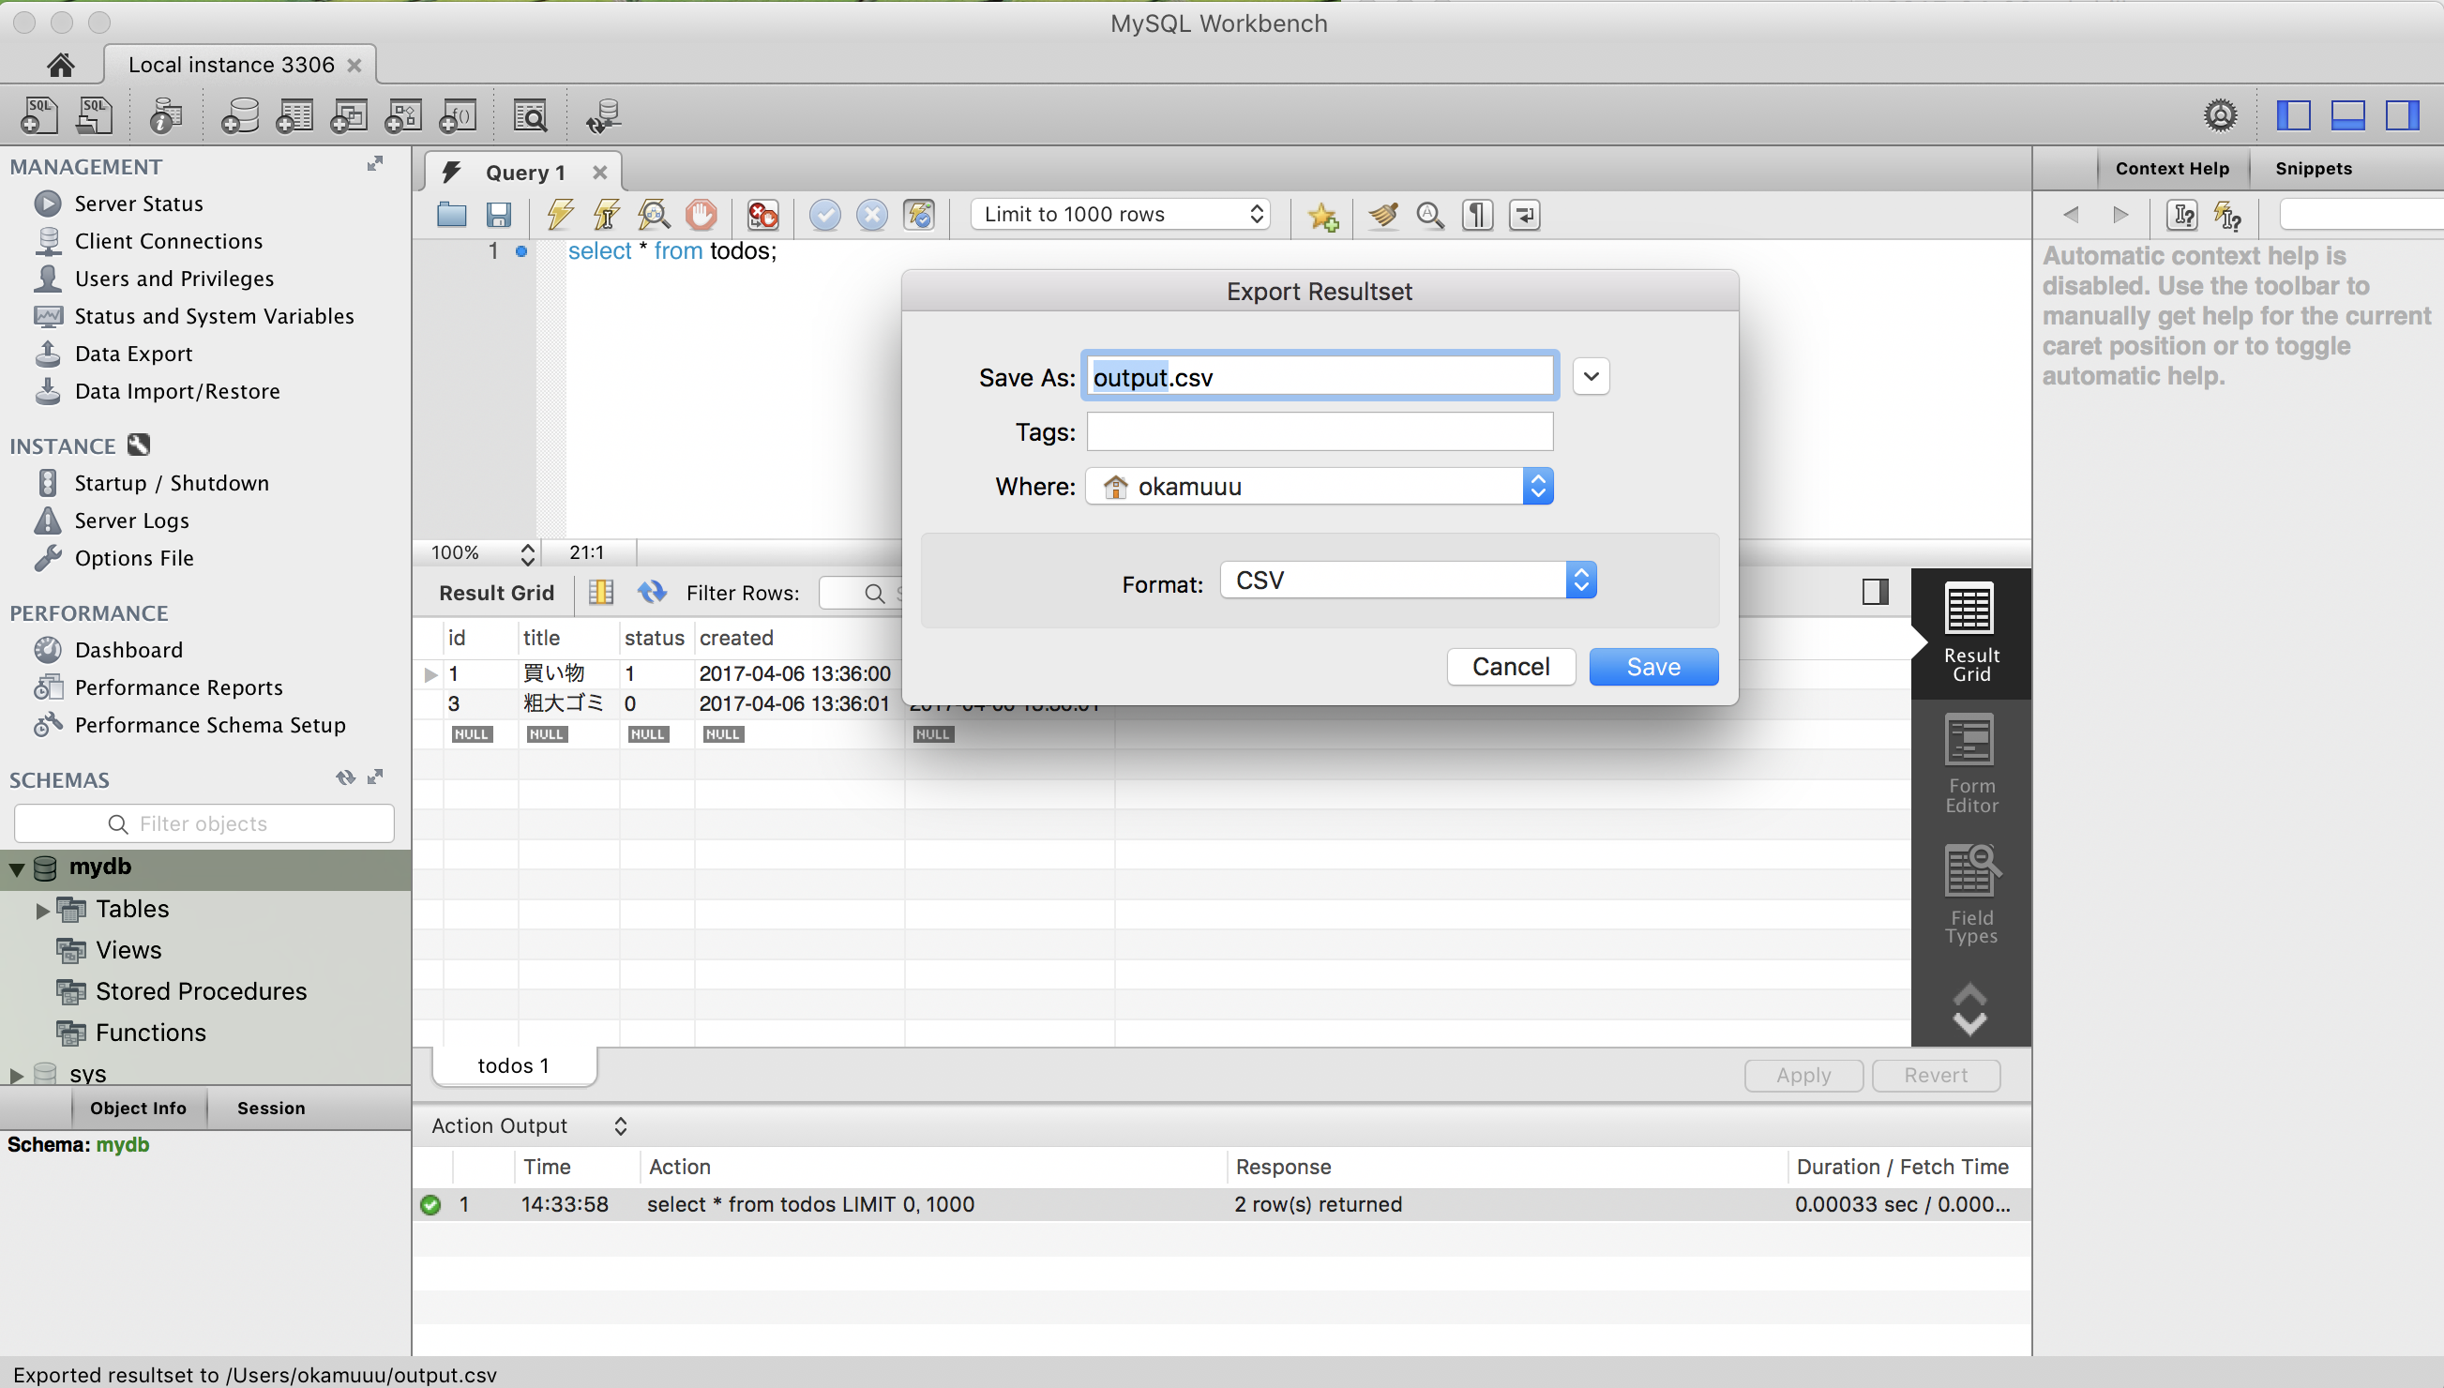The height and width of the screenshot is (1388, 2444).
Task: Create a new function icon
Action: point(458,115)
